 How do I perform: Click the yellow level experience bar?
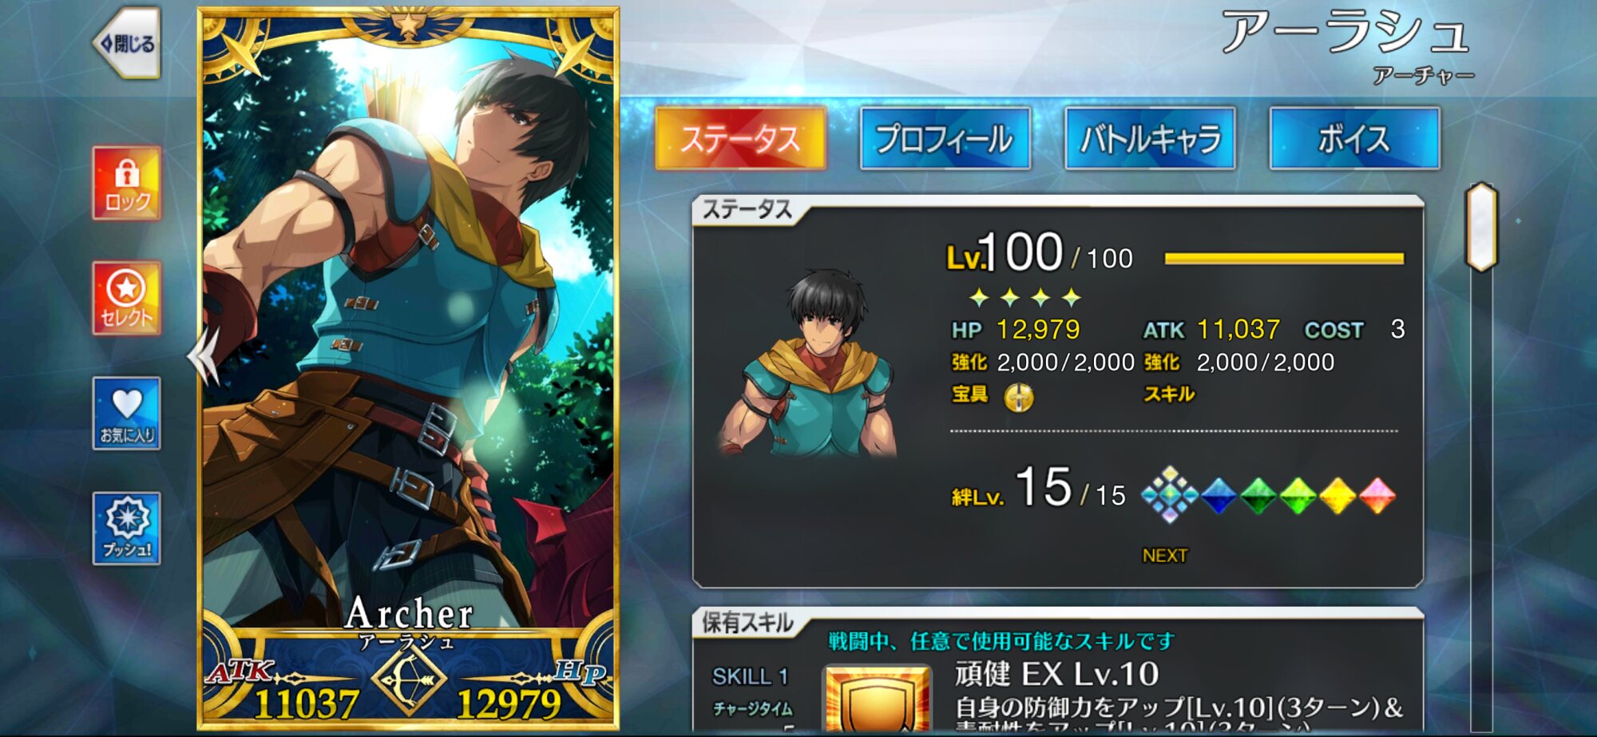(1284, 258)
